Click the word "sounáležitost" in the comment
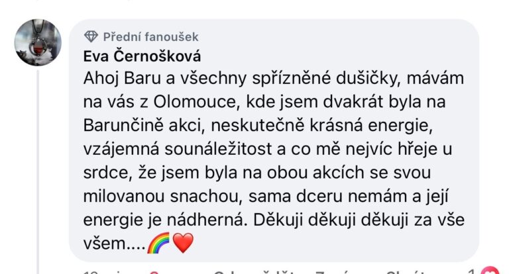The height and width of the screenshot is (274, 509). (x=213, y=150)
